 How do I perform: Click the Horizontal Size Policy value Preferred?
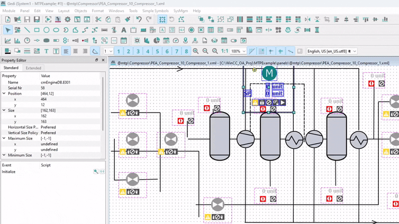click(48, 127)
